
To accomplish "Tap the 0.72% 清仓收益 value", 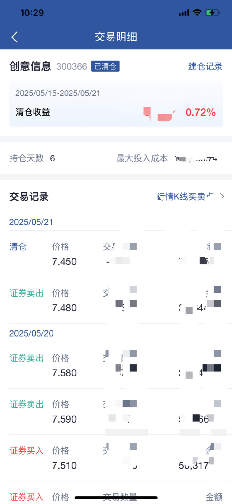I will (201, 112).
